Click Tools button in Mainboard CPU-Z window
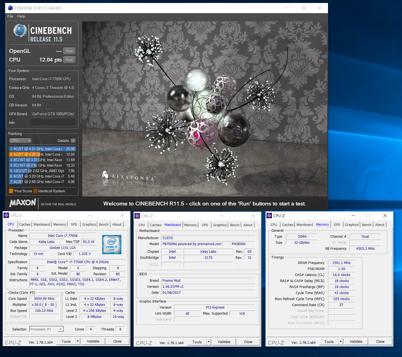Screen dimensions: 402x357 pos(197,342)
